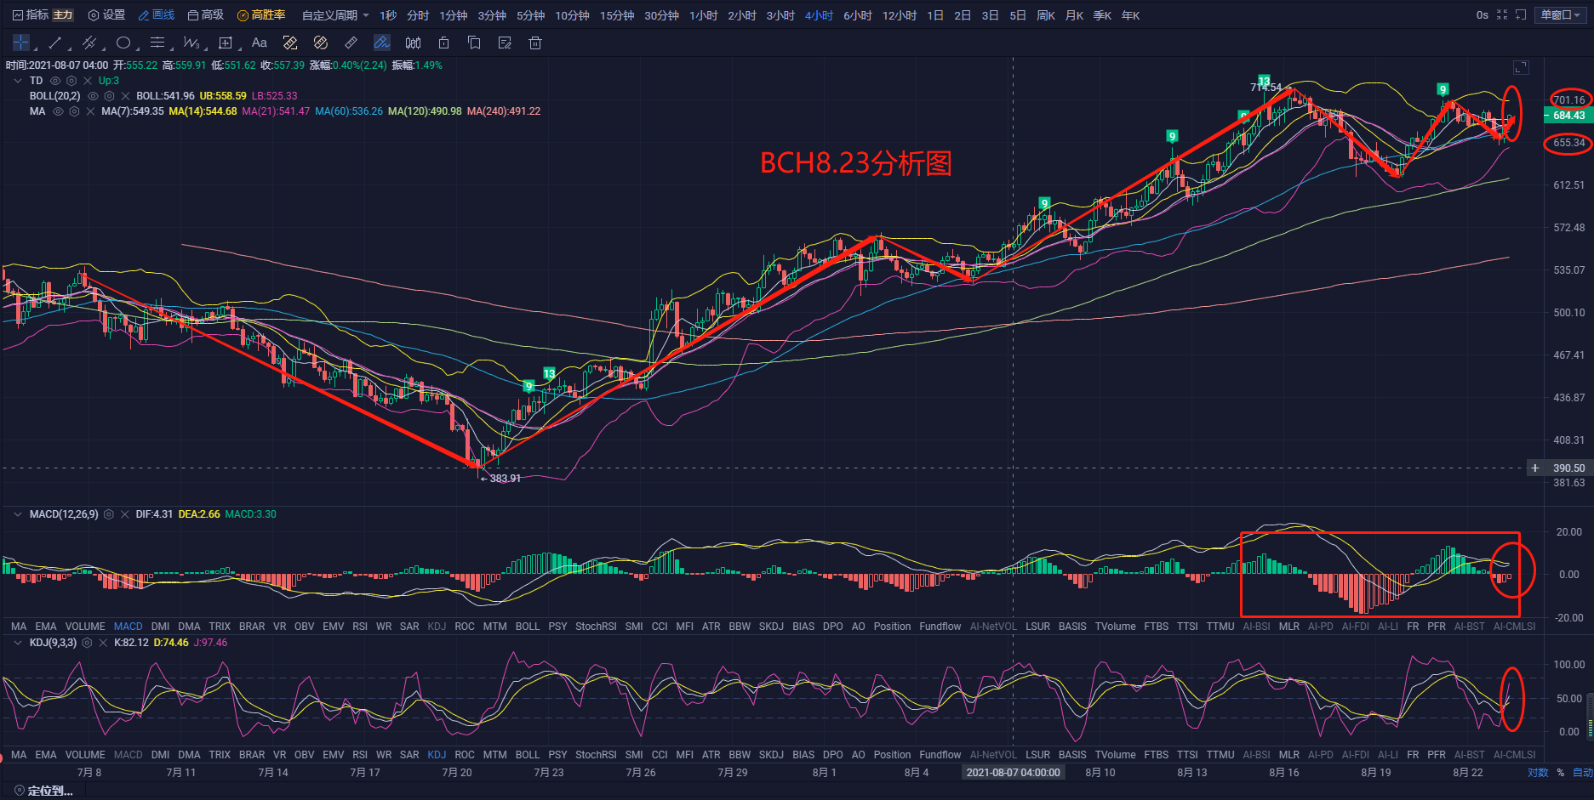Toggle the 画线 drawing toolbar
1594x800 pixels.
(x=157, y=15)
